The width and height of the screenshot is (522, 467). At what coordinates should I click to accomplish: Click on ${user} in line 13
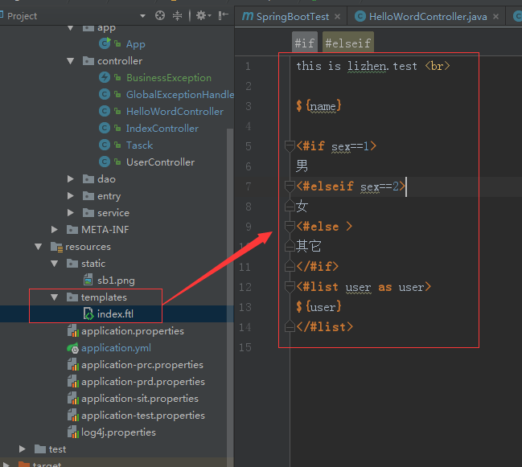tap(319, 307)
